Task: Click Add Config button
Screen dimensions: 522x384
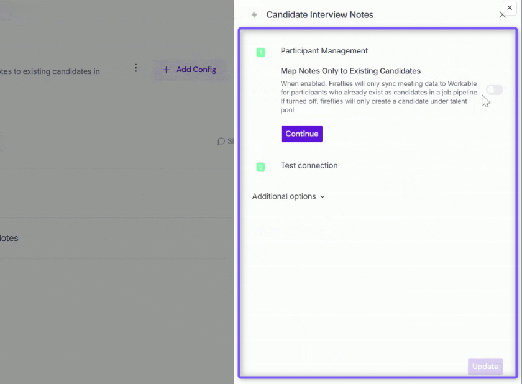Action: pyautogui.click(x=189, y=70)
